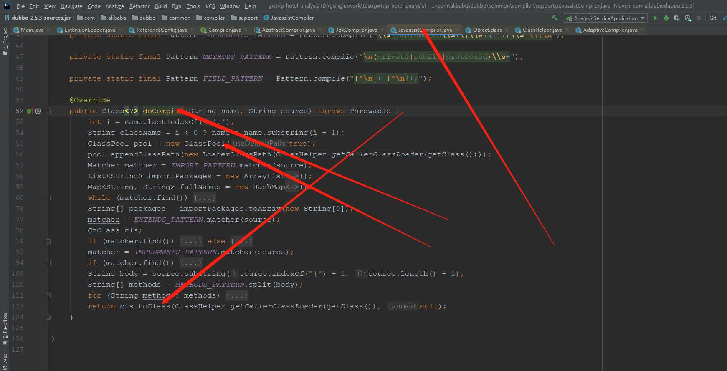The image size is (727, 371).
Task: Open the Navigate menu
Action: (x=71, y=6)
